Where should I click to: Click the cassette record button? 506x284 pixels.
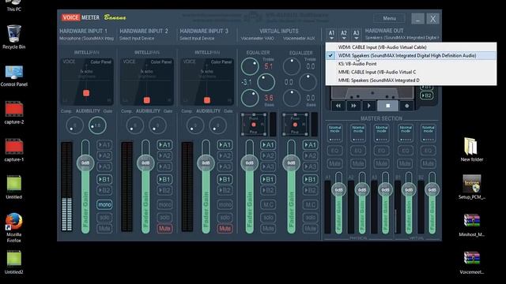point(406,106)
